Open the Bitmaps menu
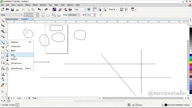 coord(43,5)
